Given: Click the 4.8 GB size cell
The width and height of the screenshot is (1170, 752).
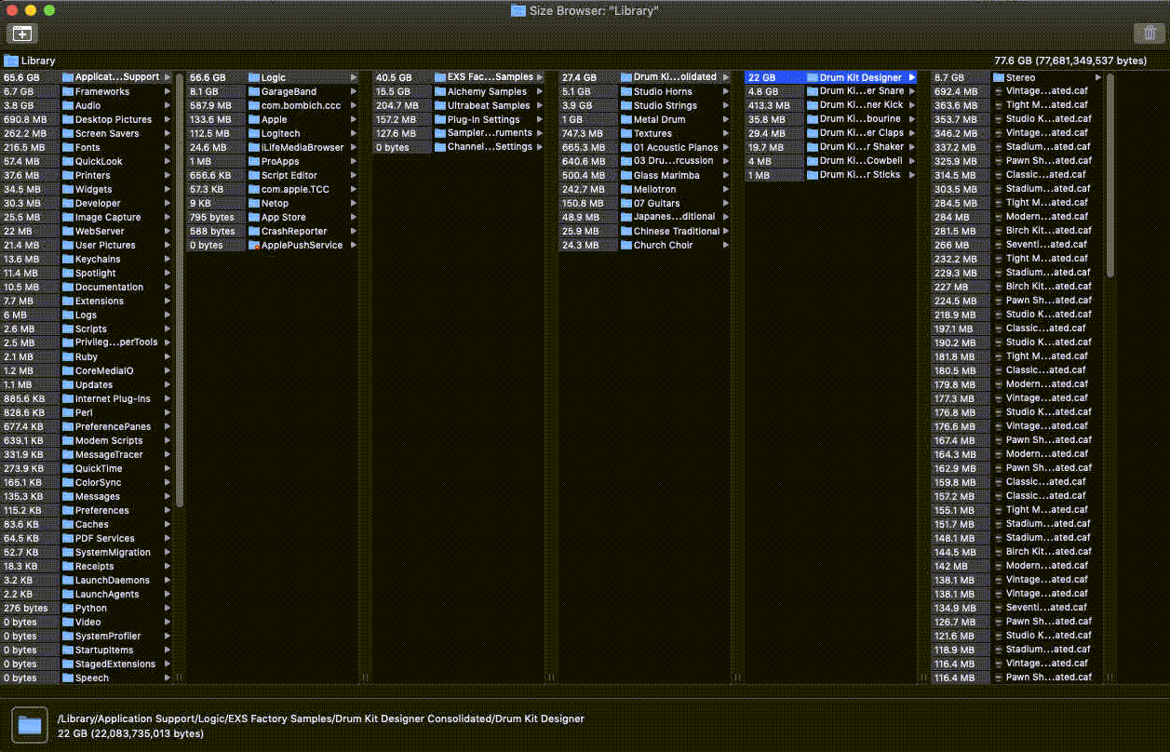Looking at the screenshot, I should click(x=774, y=91).
